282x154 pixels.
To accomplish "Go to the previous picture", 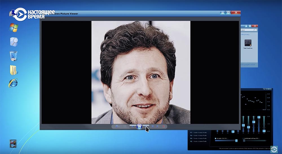I will (x=133, y=126).
